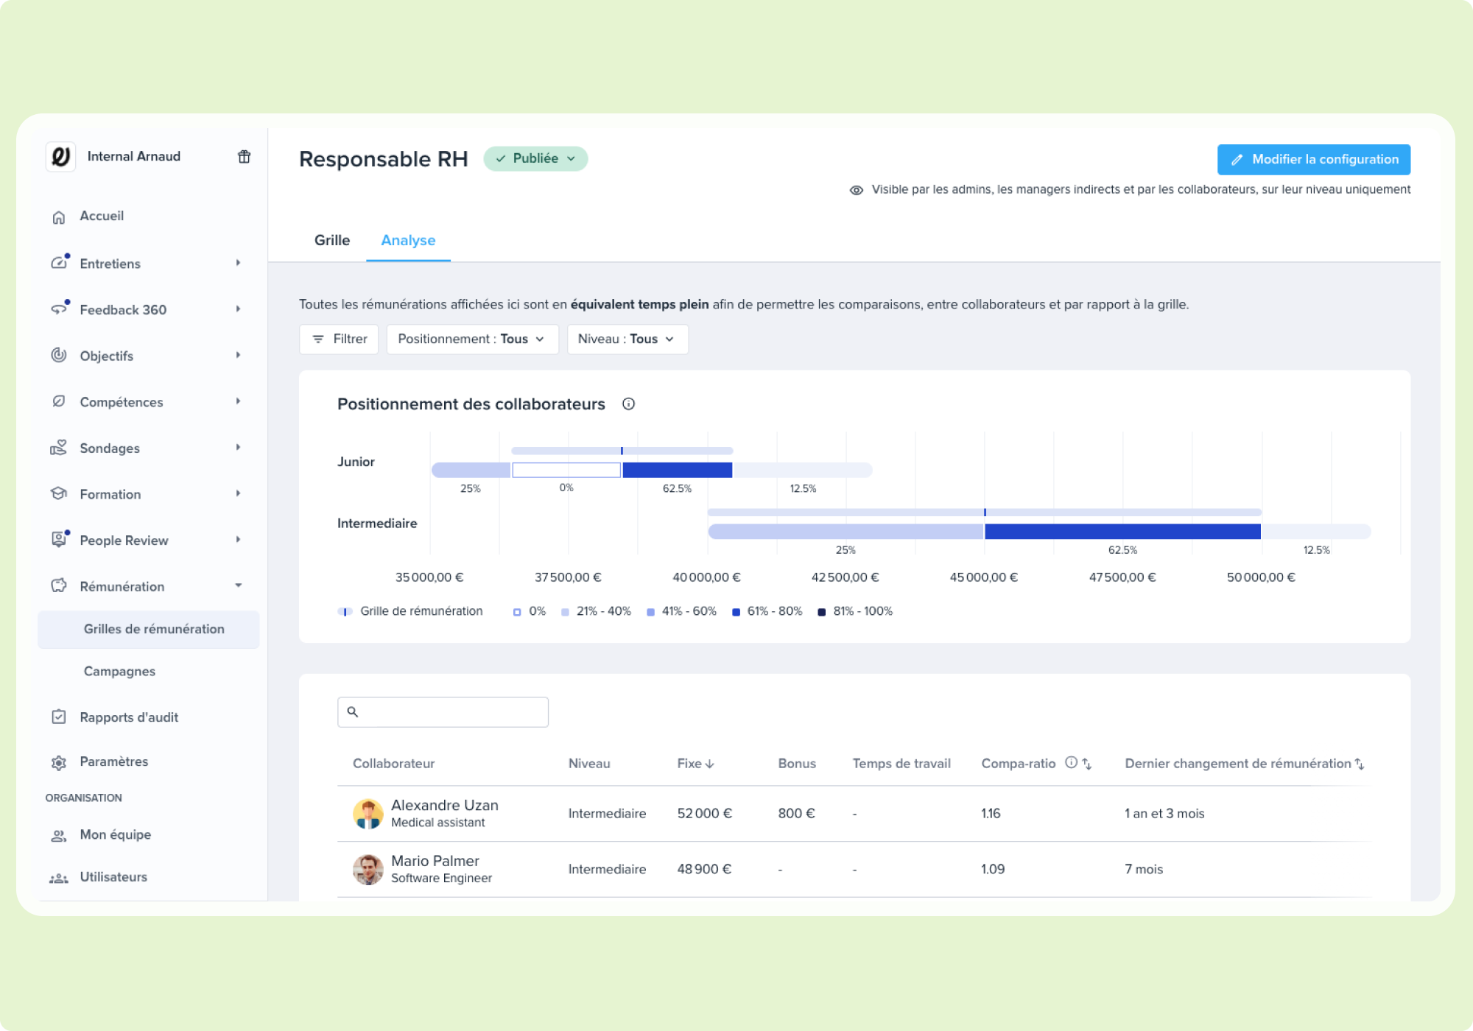Toggle Fixe column sort arrow
Screen dimensions: 1473x1031
[x=710, y=764]
